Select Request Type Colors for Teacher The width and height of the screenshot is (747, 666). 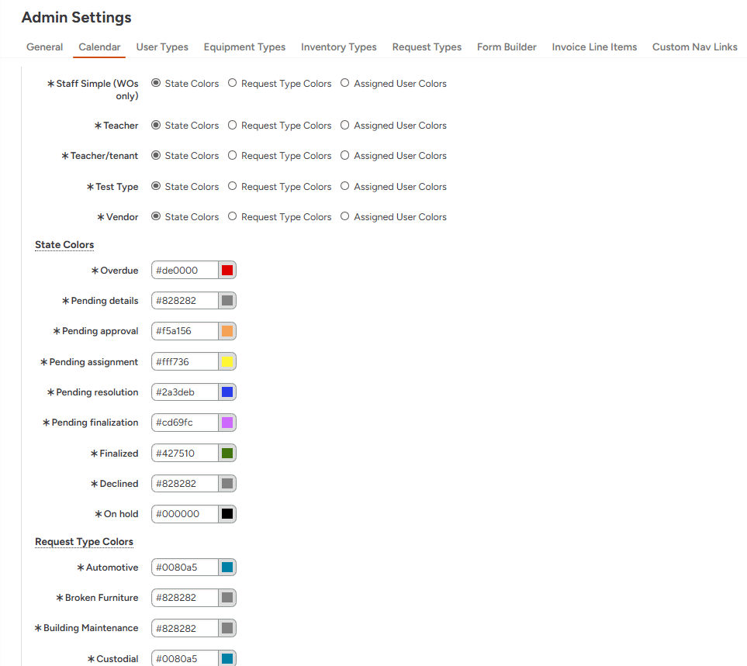click(233, 126)
